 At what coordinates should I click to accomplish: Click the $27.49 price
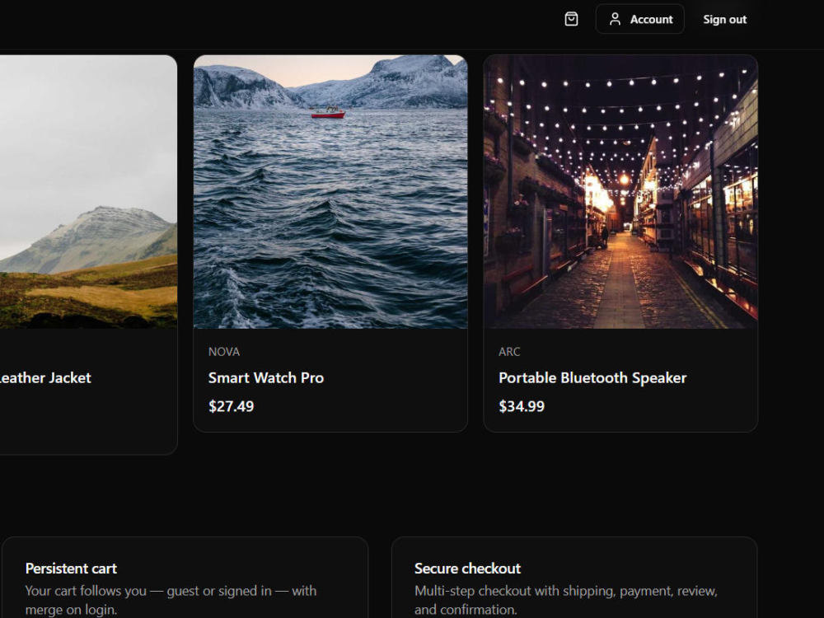pyautogui.click(x=232, y=406)
